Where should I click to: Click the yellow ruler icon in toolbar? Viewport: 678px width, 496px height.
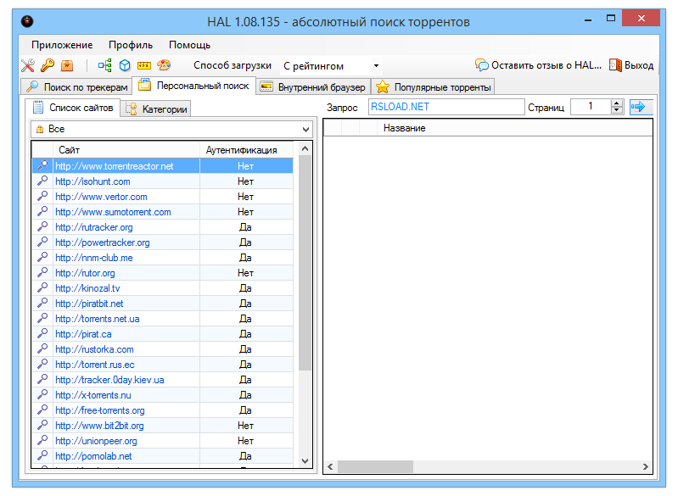[144, 65]
